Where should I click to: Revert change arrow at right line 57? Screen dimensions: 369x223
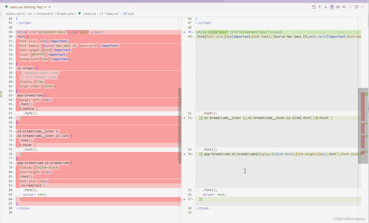tap(184, 199)
